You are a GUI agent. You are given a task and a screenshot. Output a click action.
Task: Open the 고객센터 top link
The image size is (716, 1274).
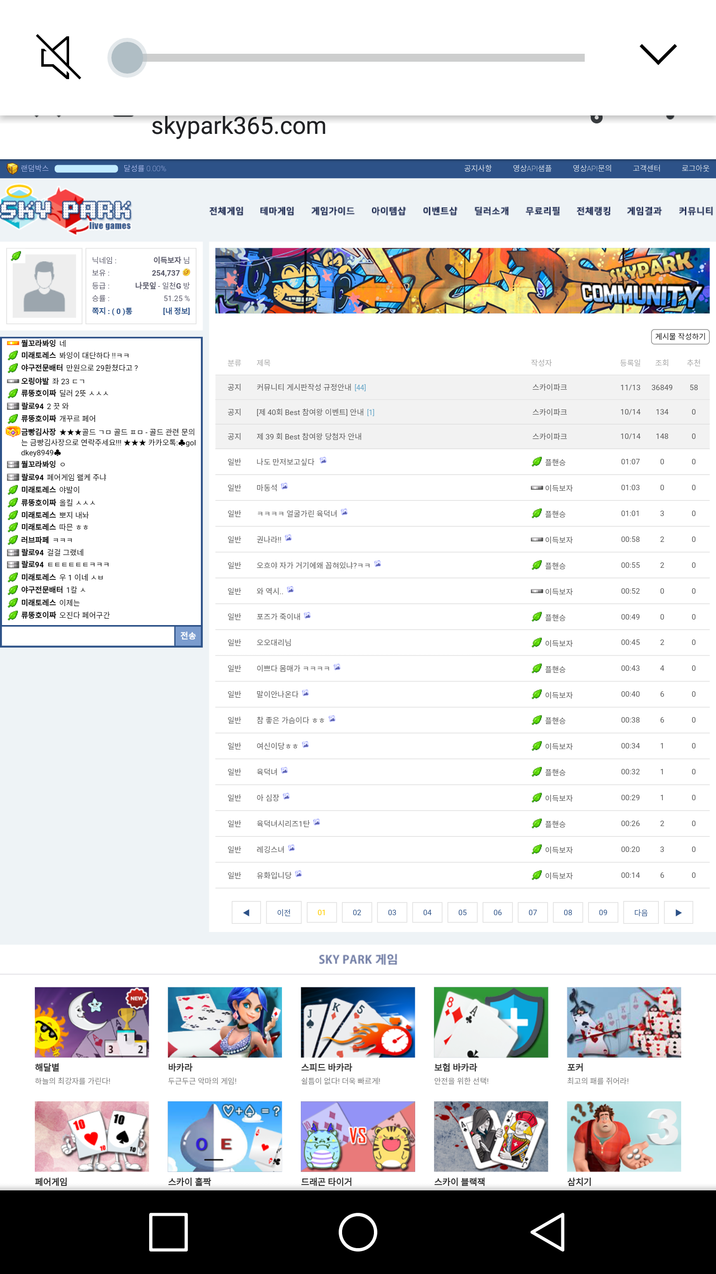pyautogui.click(x=646, y=168)
